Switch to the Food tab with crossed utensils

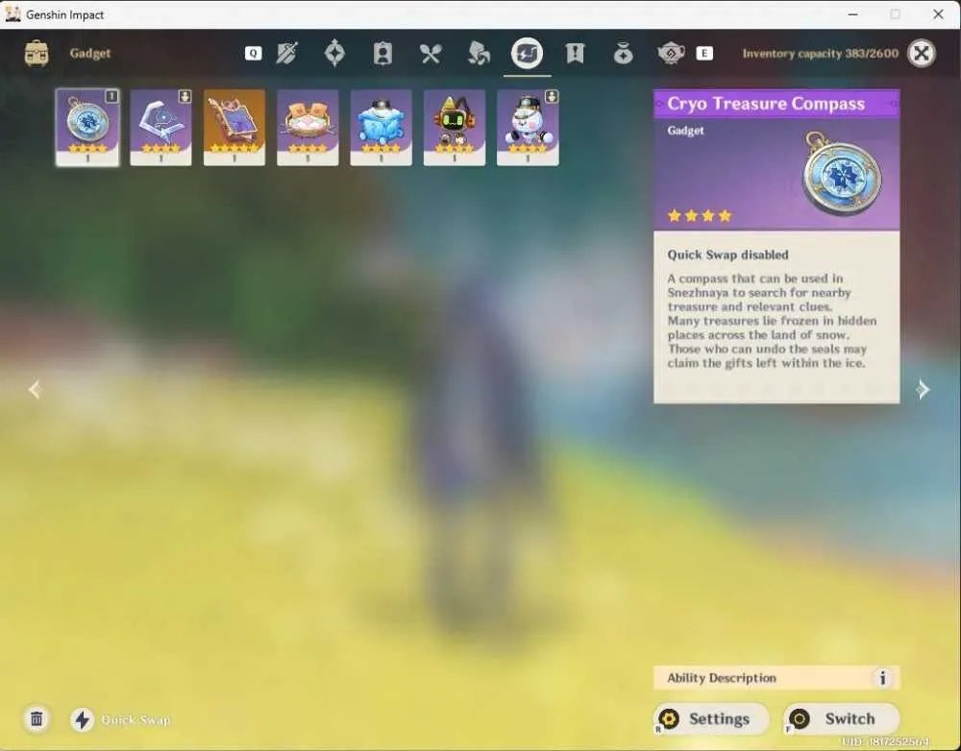[x=431, y=54]
